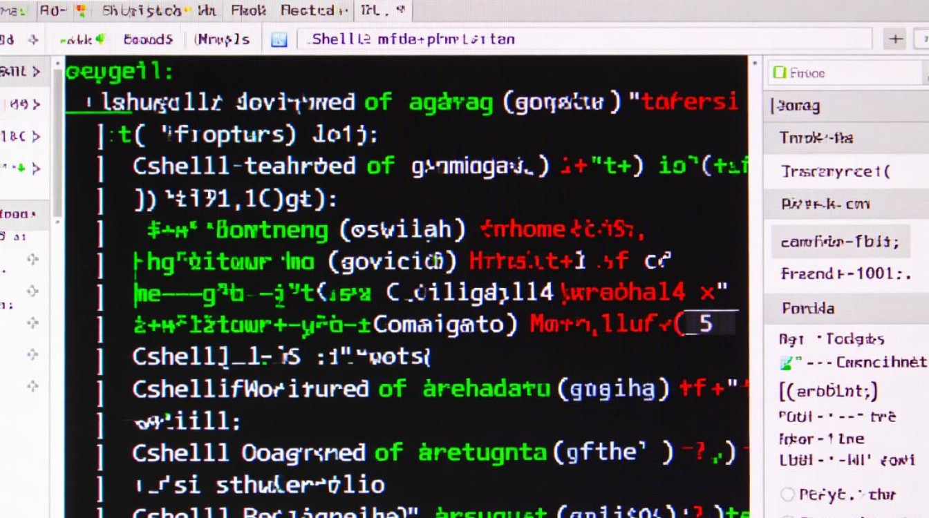Open the Rected menu in the menu bar

(313, 11)
